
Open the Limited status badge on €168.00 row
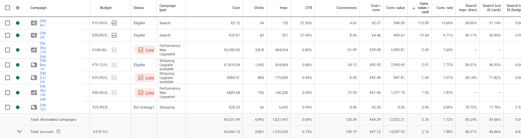[145, 50]
